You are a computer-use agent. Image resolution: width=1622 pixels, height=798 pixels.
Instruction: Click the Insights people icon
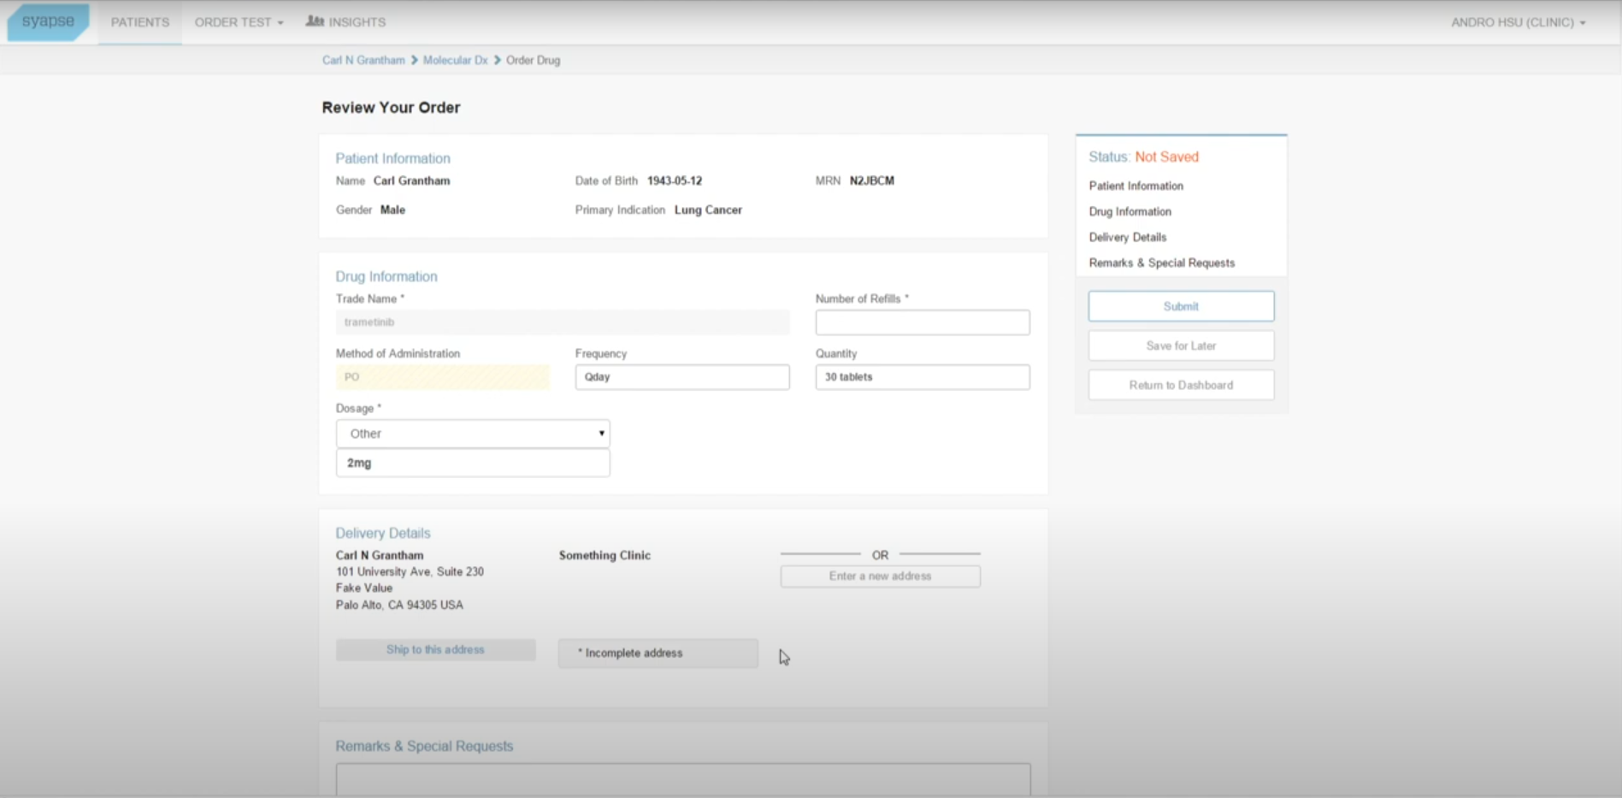click(x=315, y=21)
